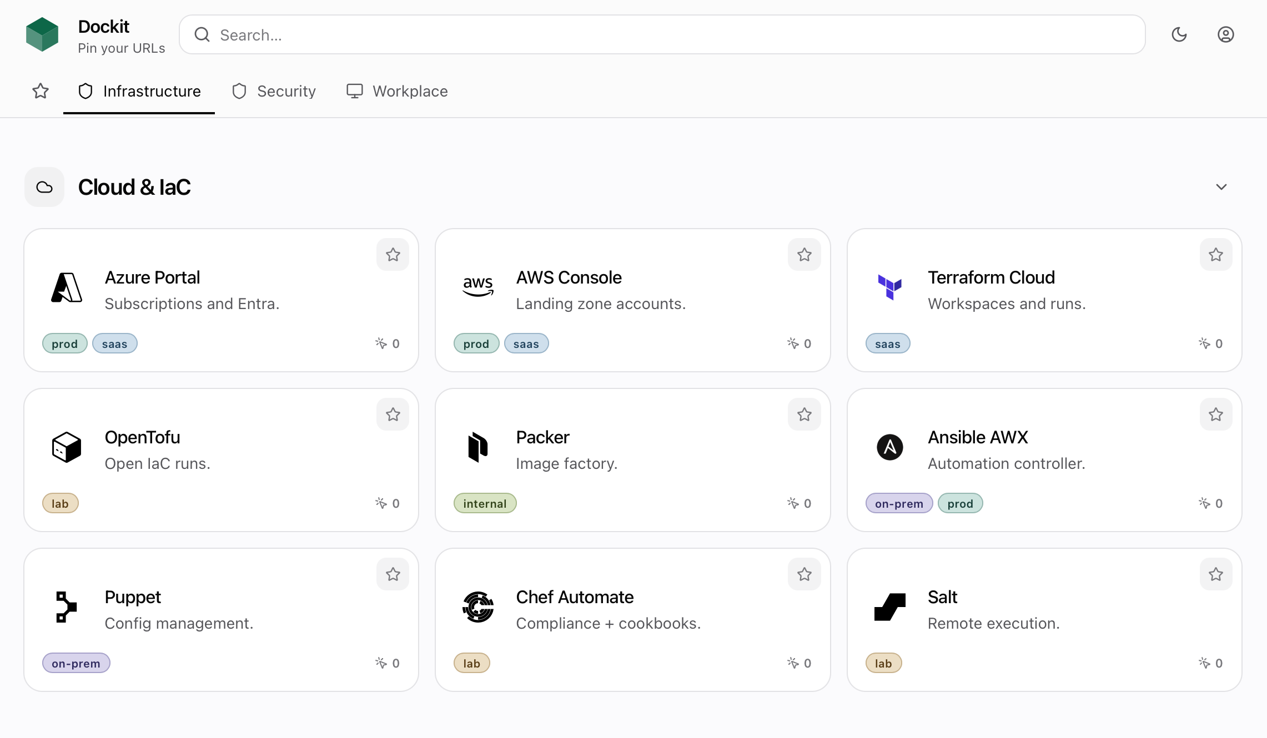Focus the Search input field
1267x738 pixels.
coord(662,35)
